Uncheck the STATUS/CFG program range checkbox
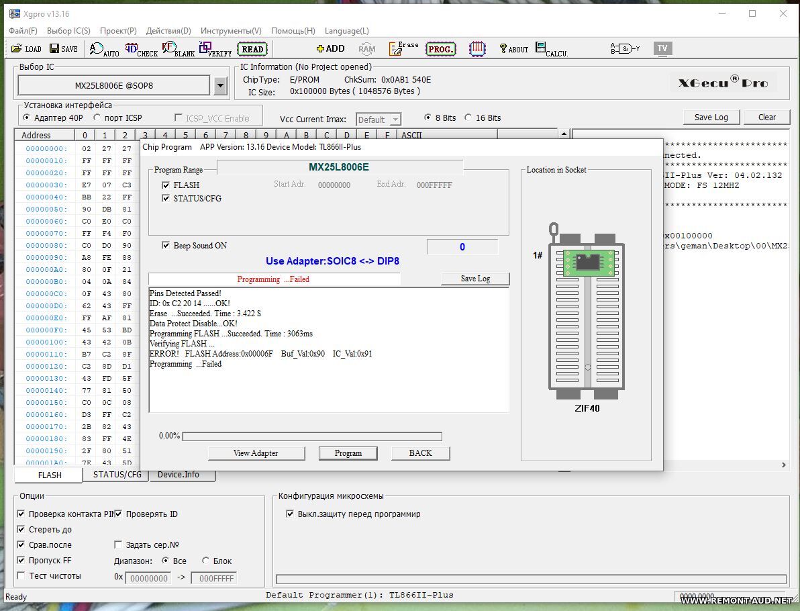800x611 pixels. pyautogui.click(x=166, y=199)
